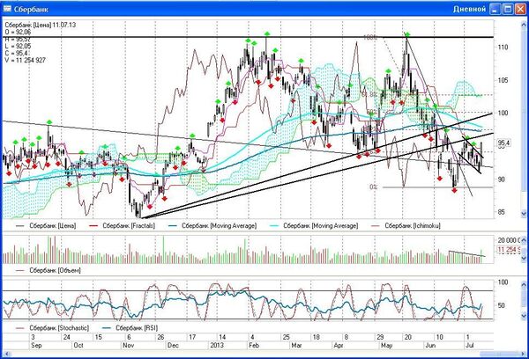Click the 11 254 volume value label
The image size is (529, 359).
(506, 251)
